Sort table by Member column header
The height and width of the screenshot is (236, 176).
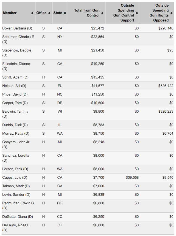click(10, 13)
